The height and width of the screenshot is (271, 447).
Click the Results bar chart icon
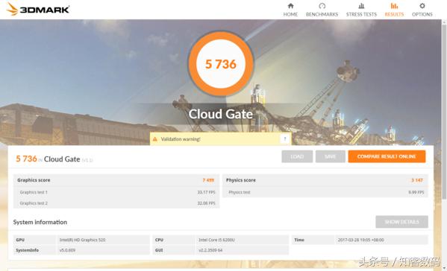pos(394,6)
